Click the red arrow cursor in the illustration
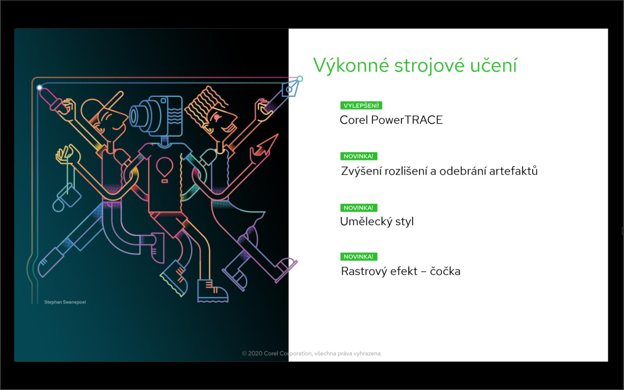This screenshot has height=390, width=624. (265, 148)
